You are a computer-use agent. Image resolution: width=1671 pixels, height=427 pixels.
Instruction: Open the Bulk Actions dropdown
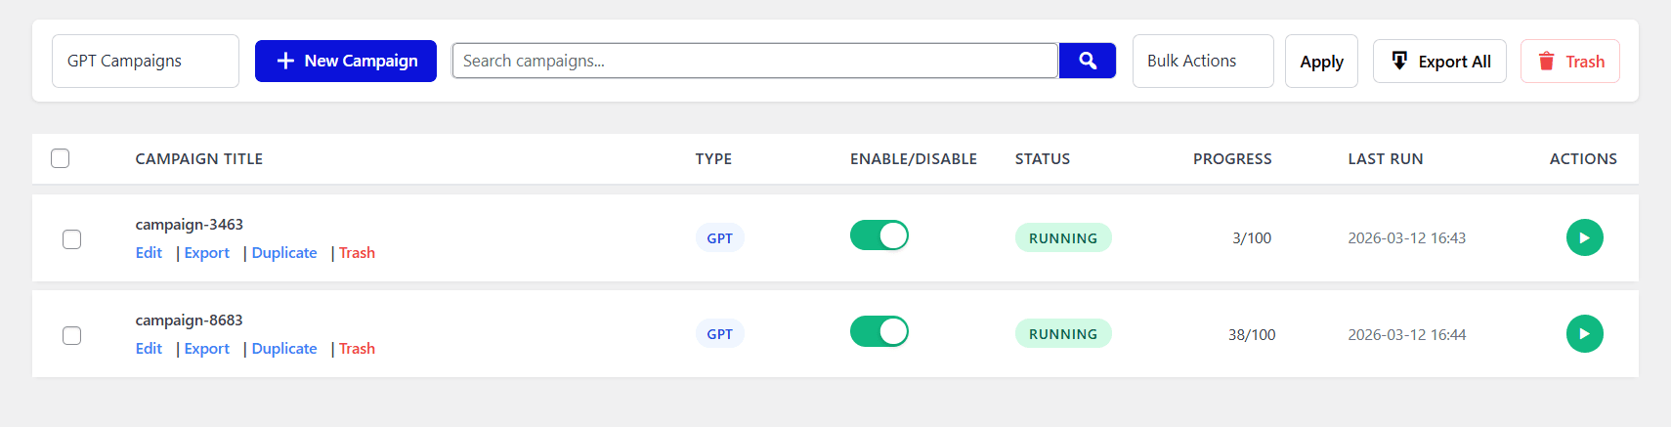(1202, 61)
